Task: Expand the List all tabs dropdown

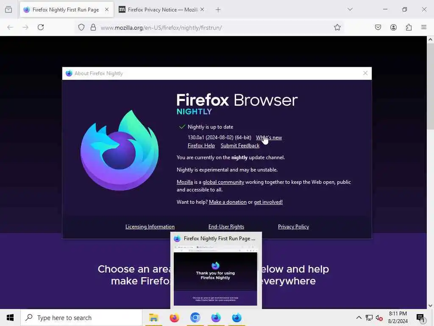Action: (x=350, y=9)
